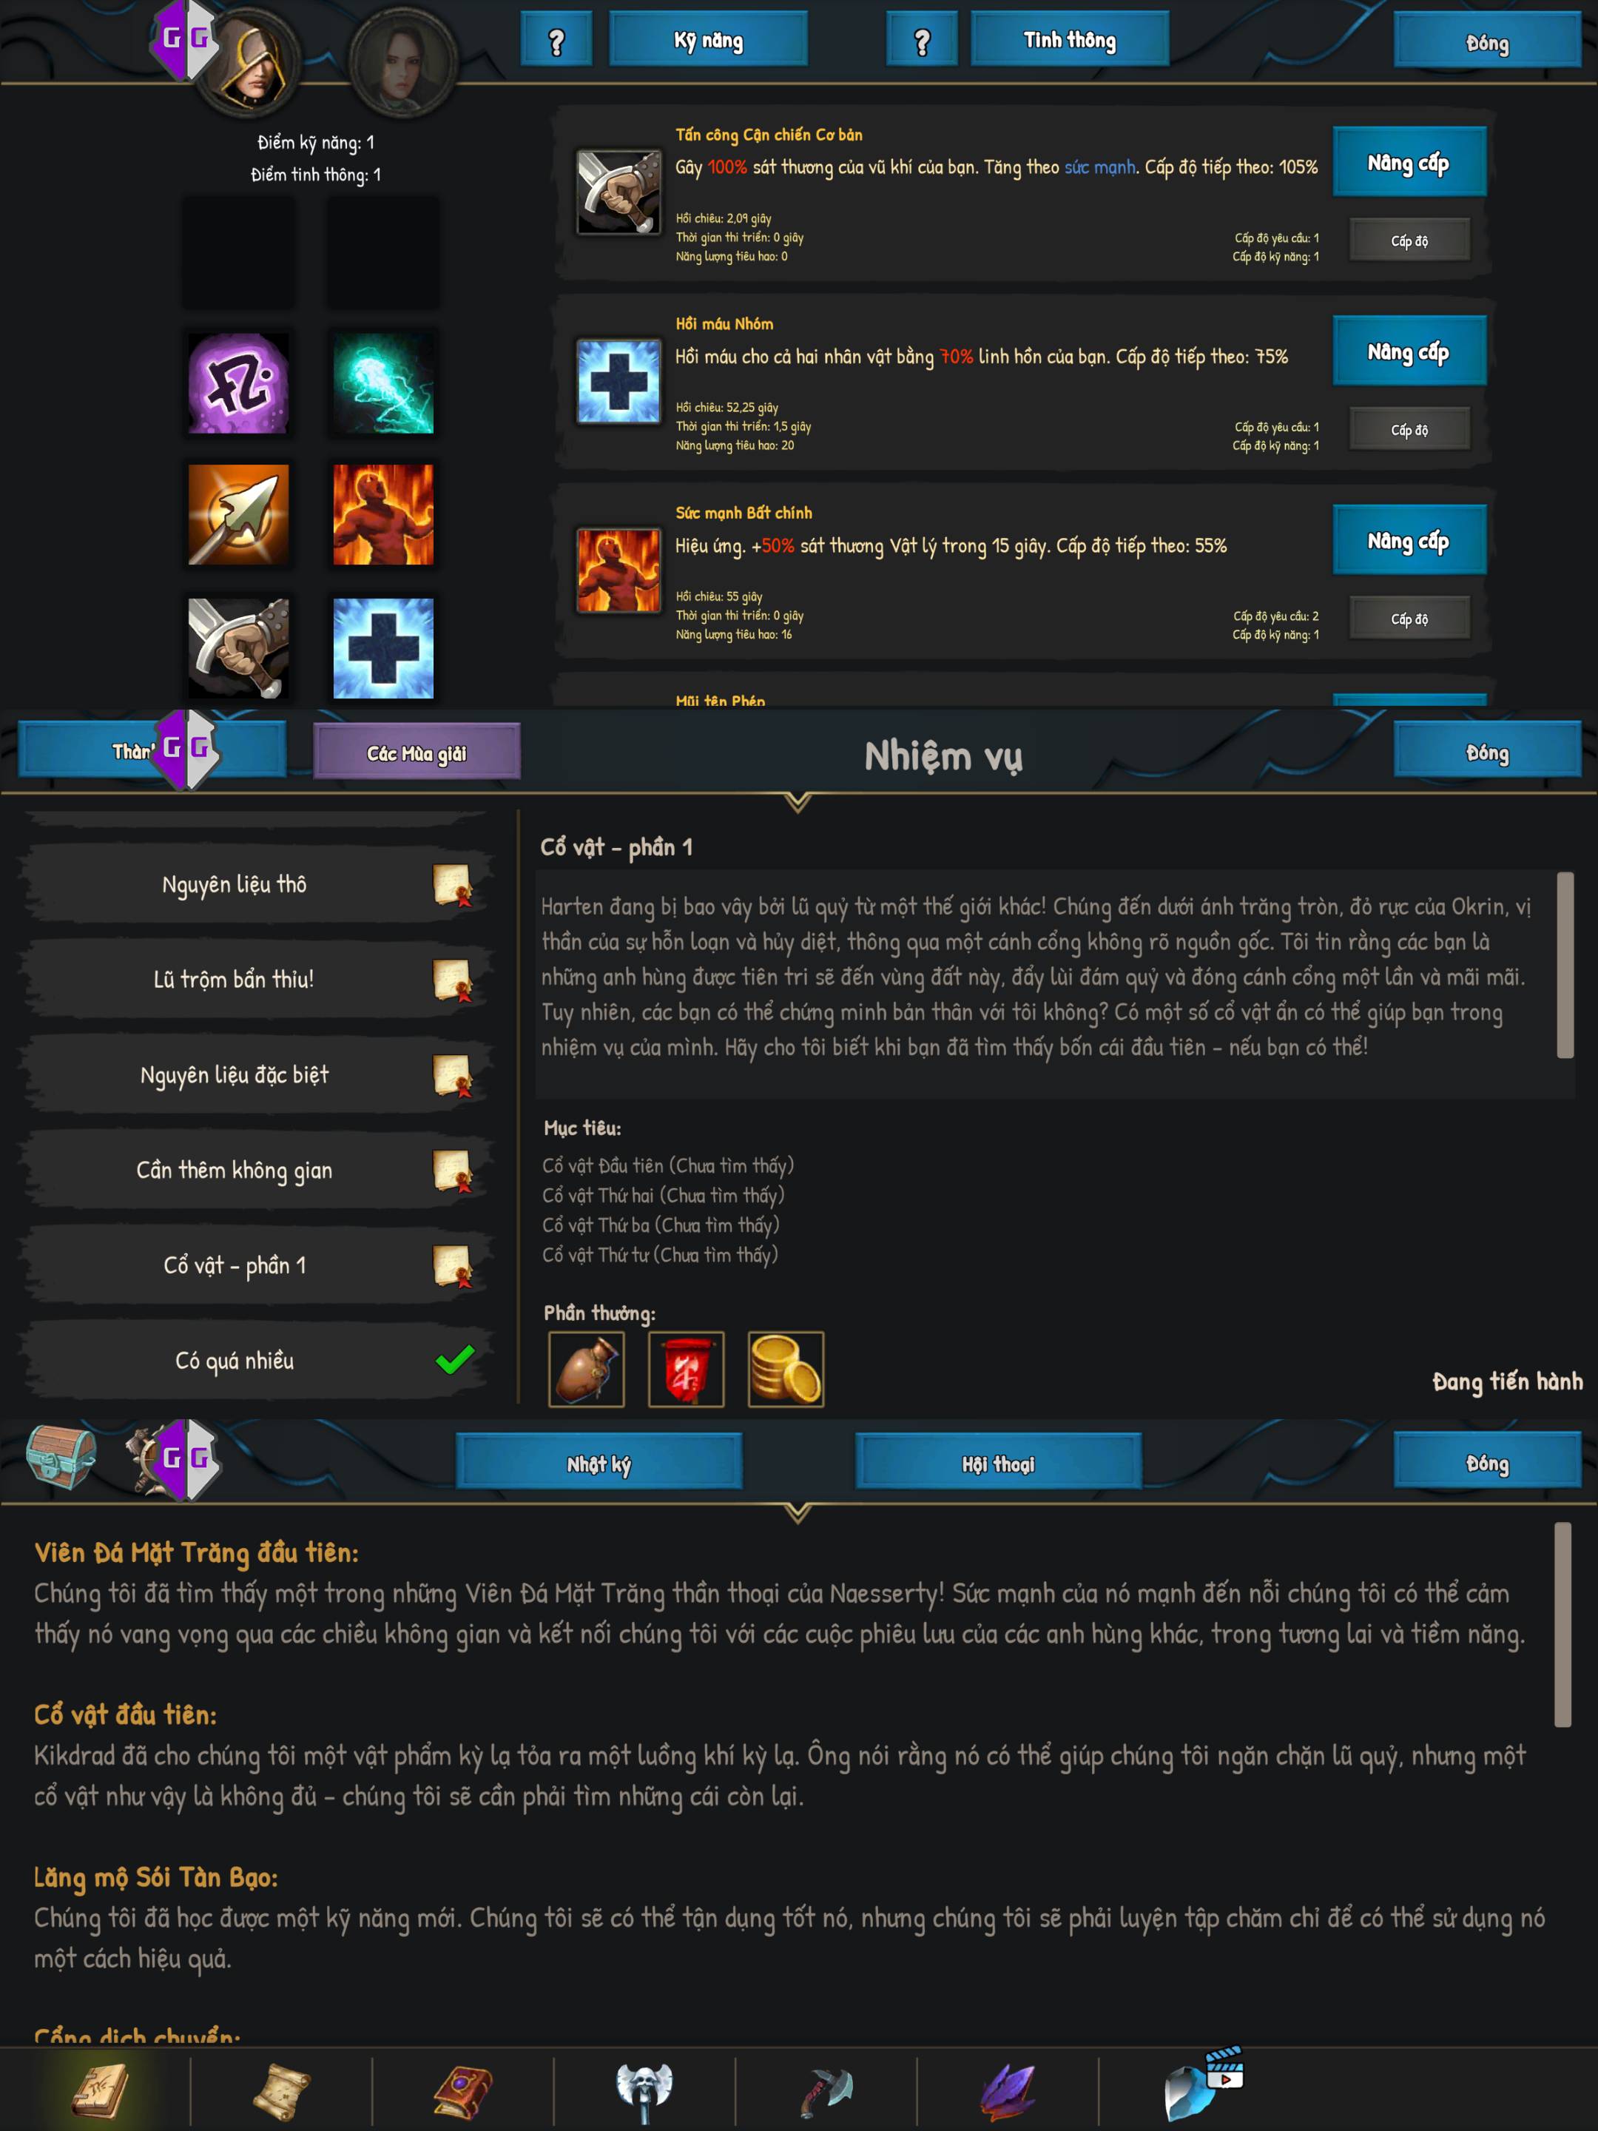Switch to the Tinh thông tab

pyautogui.click(x=1071, y=39)
